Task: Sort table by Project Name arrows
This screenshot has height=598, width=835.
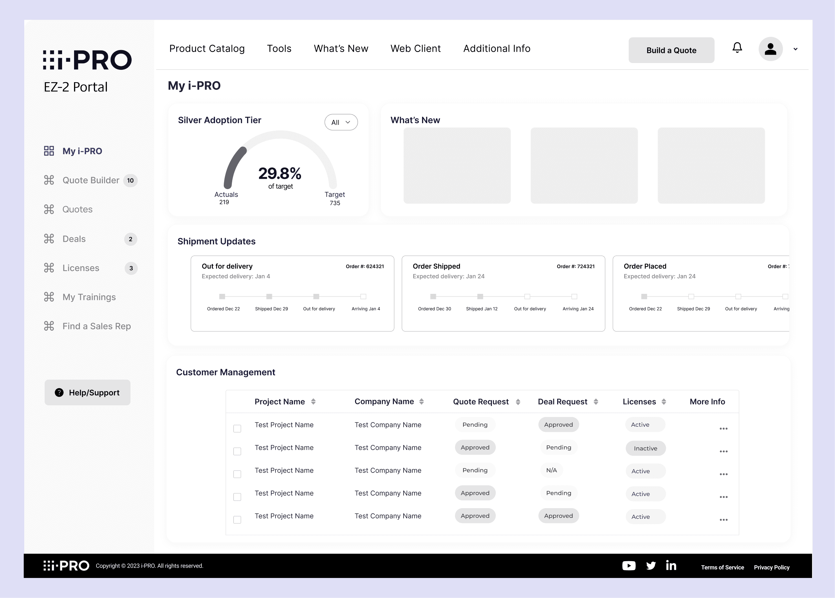Action: (x=313, y=401)
